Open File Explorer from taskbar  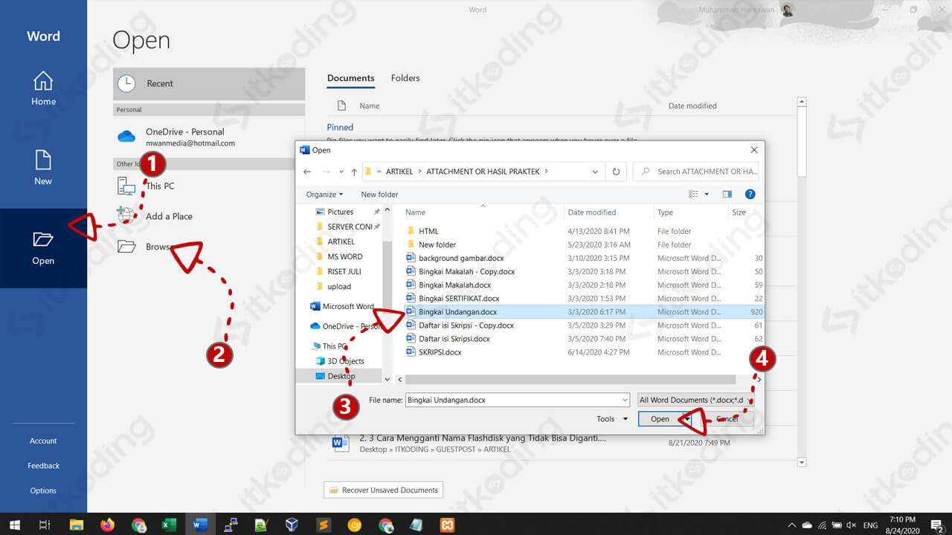pos(77,525)
